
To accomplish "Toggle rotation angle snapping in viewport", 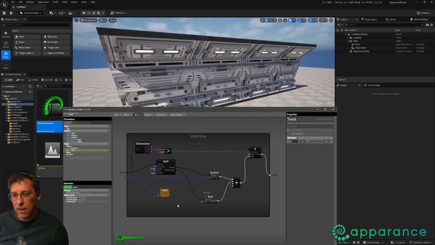I will [300, 20].
